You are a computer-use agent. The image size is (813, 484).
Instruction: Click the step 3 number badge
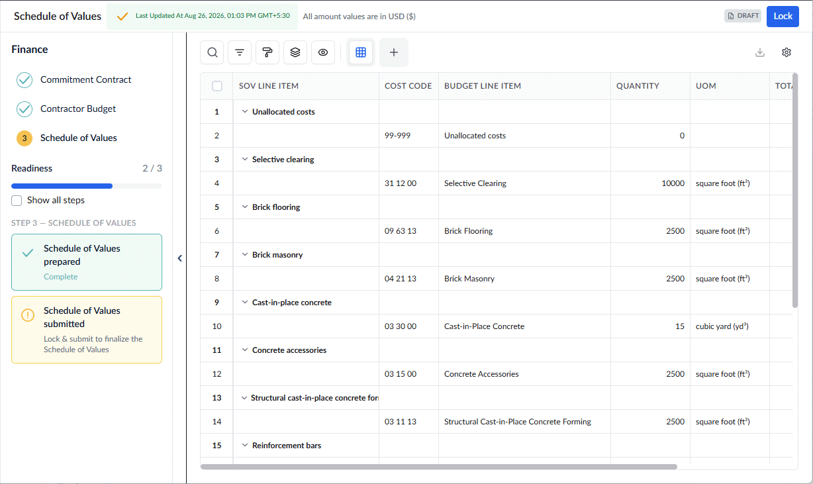click(24, 138)
